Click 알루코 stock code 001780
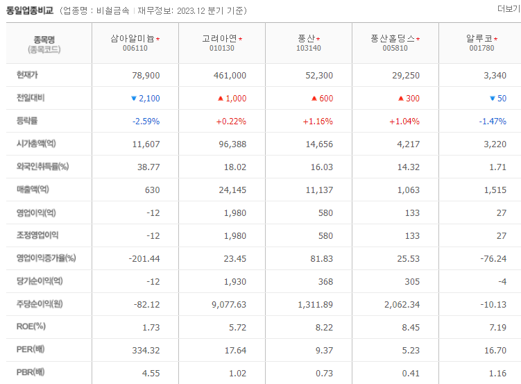 (x=481, y=48)
